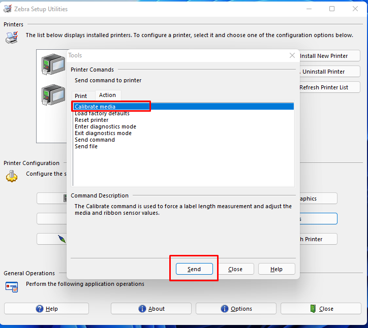
Task: Select Calibrate media command
Action: pos(183,107)
